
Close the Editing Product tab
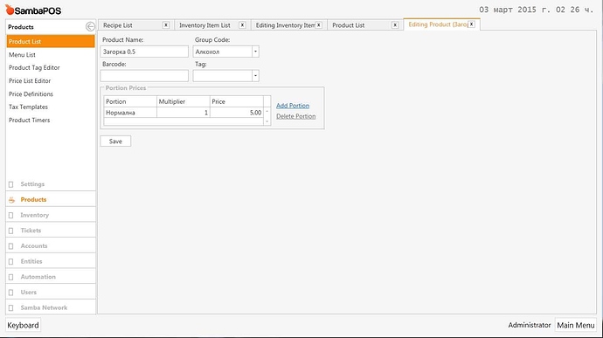472,24
